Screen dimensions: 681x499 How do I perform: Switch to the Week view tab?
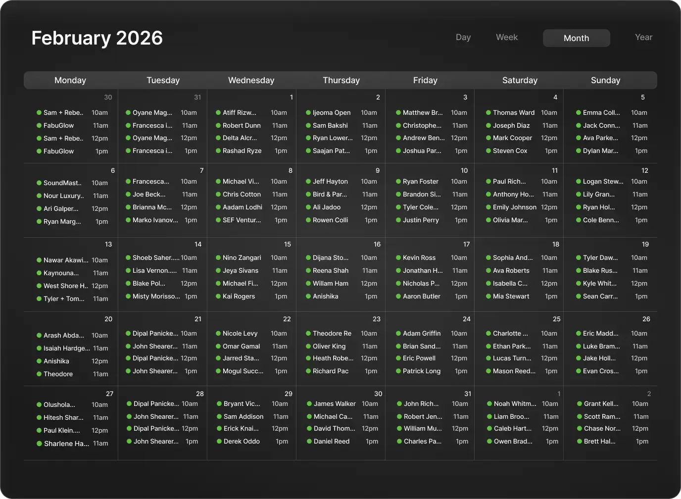point(506,38)
